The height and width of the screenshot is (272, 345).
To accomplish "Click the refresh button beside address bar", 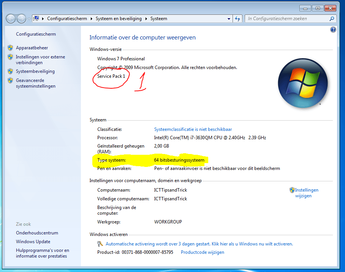I will click(237, 19).
